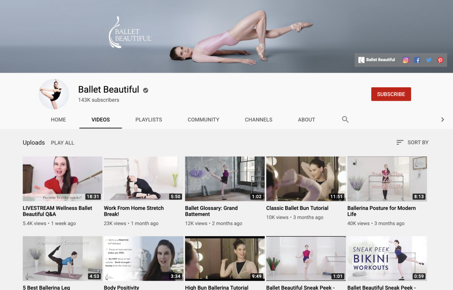The image size is (453, 290).
Task: Open the Instagram link in channel banner
Action: click(406, 60)
